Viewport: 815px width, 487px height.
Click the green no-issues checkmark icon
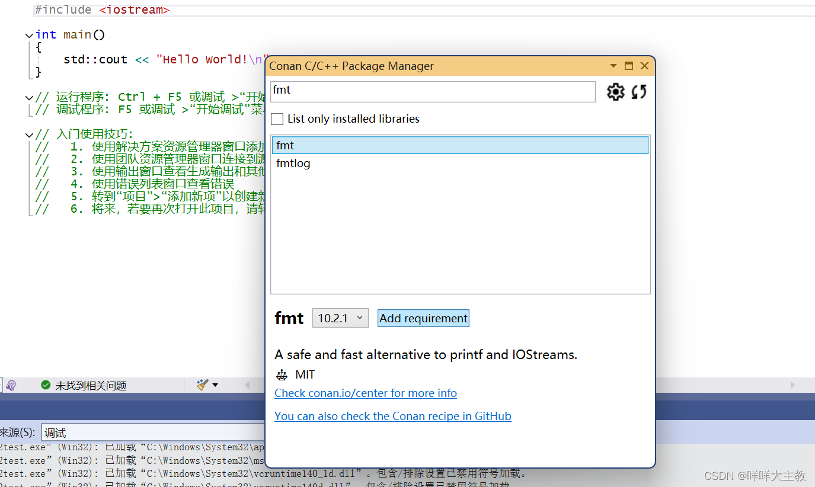pyautogui.click(x=46, y=385)
